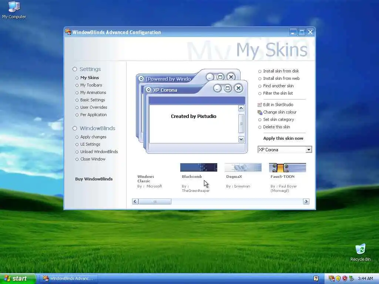Click the skin list scroll right arrow
Screen dimensions: 379x284
tap(306, 202)
